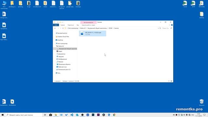Go up one folder level
This screenshot has width=208, height=117.
[x=63, y=28]
